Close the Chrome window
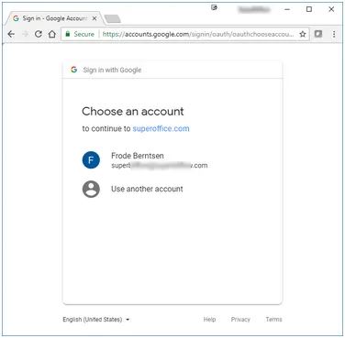Viewport: 345px width, 338px height. (331, 9)
